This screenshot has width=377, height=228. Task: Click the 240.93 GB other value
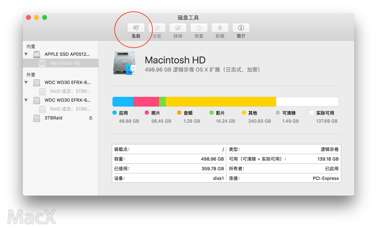click(260, 121)
